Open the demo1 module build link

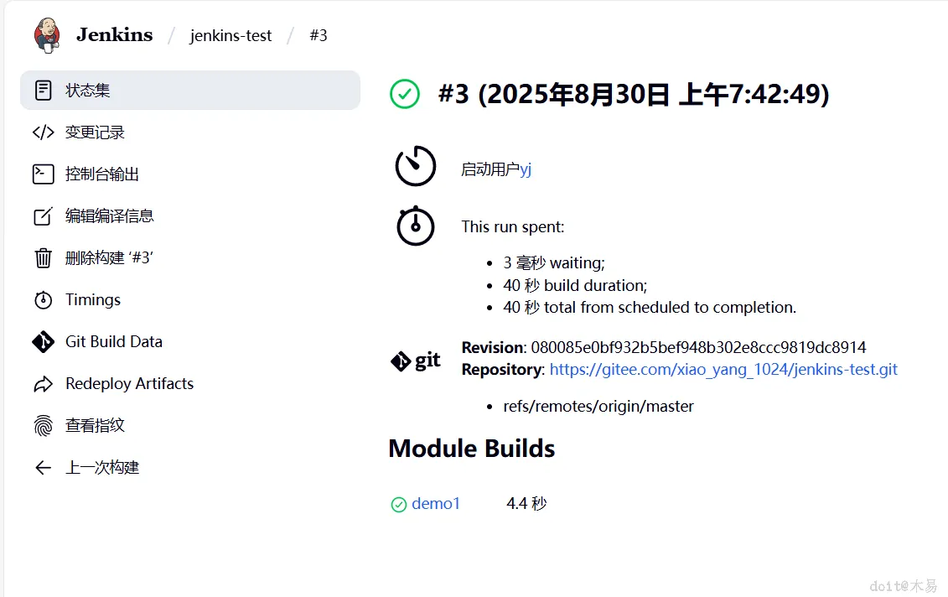coord(436,504)
